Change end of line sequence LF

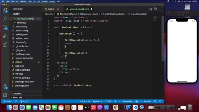coord(115,101)
